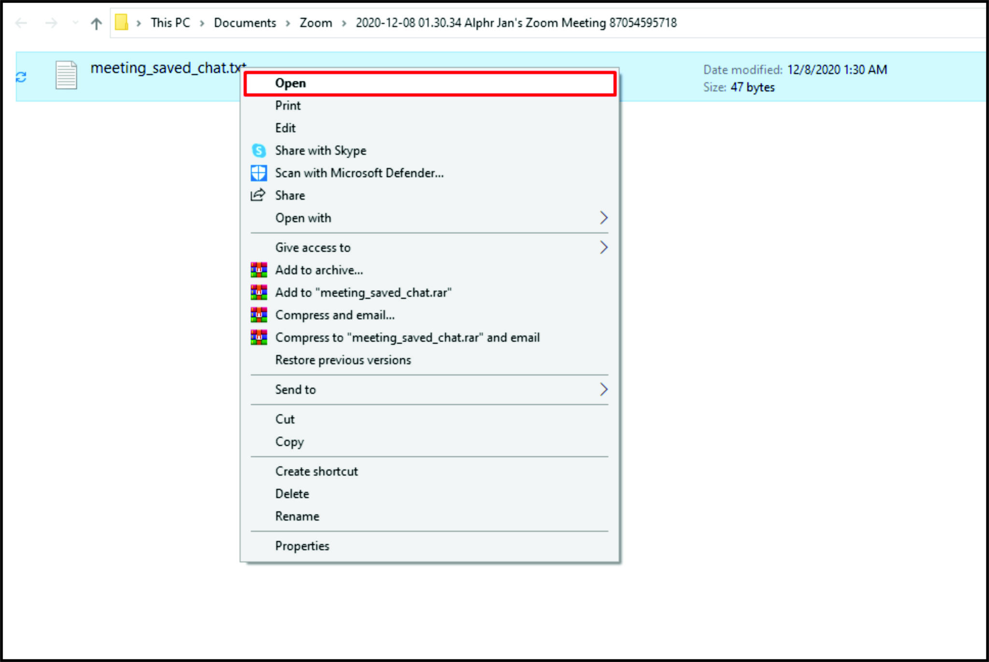Click the Back navigation arrow
The width and height of the screenshot is (989, 662).
20,23
